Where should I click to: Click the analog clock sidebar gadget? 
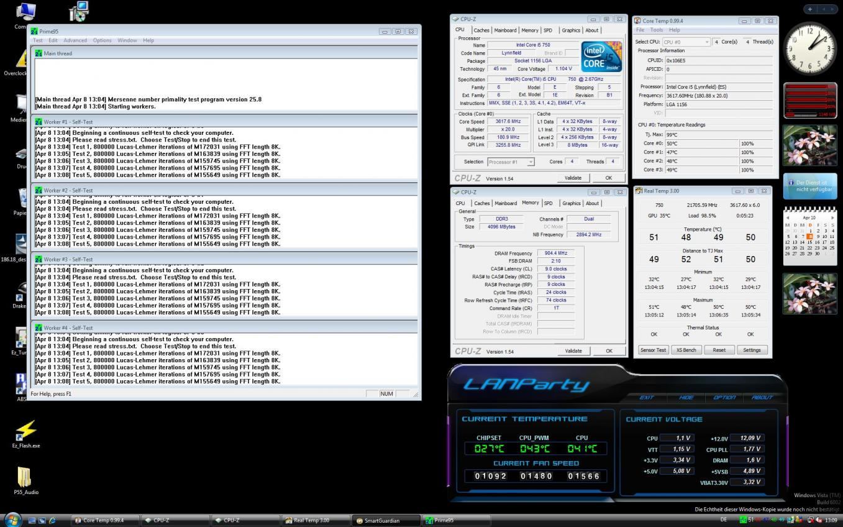810,48
